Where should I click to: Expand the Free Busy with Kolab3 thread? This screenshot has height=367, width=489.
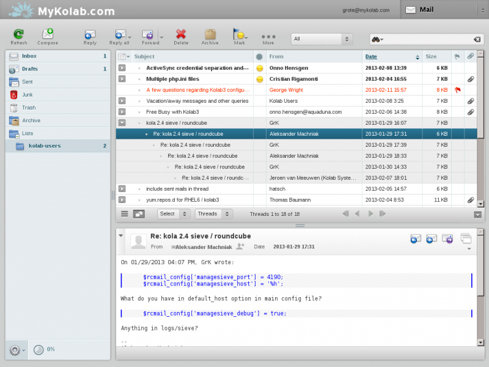tap(122, 112)
